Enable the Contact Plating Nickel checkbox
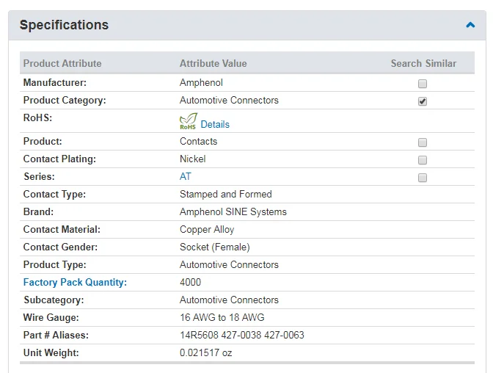493x373 pixels. click(423, 160)
